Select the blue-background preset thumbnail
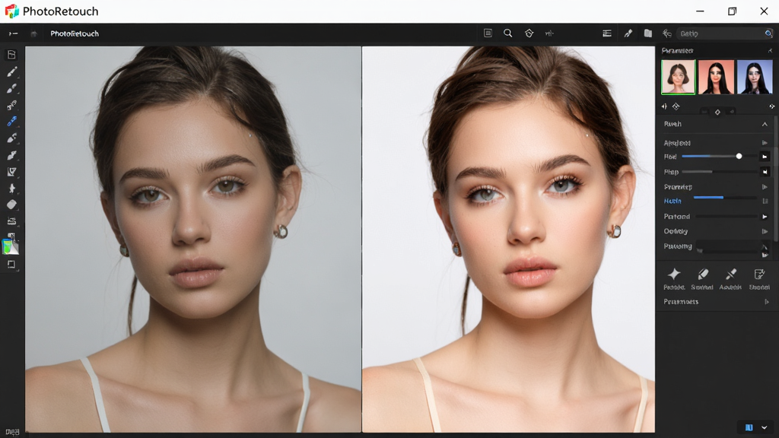The image size is (779, 438). click(x=755, y=77)
